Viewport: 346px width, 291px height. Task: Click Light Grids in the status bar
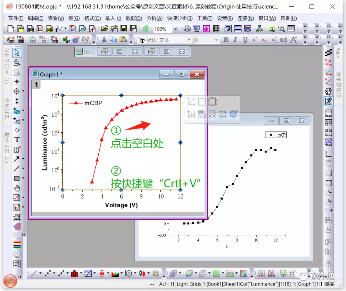pyautogui.click(x=189, y=284)
